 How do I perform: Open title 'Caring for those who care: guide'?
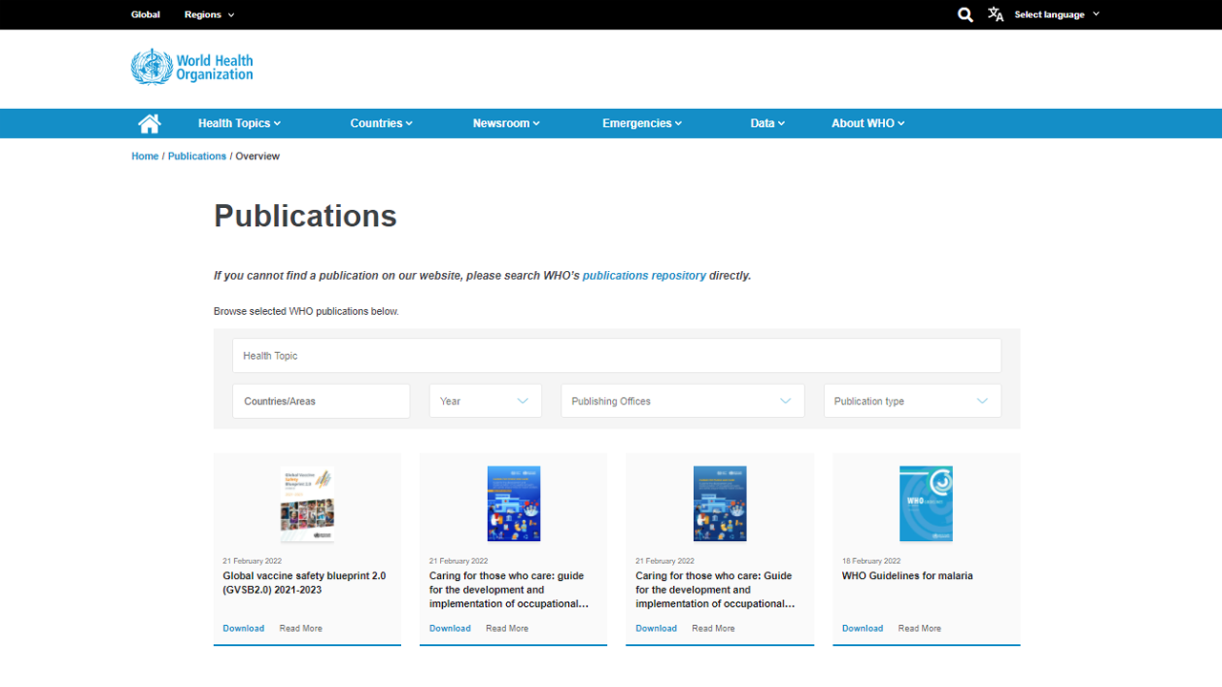coord(509,590)
